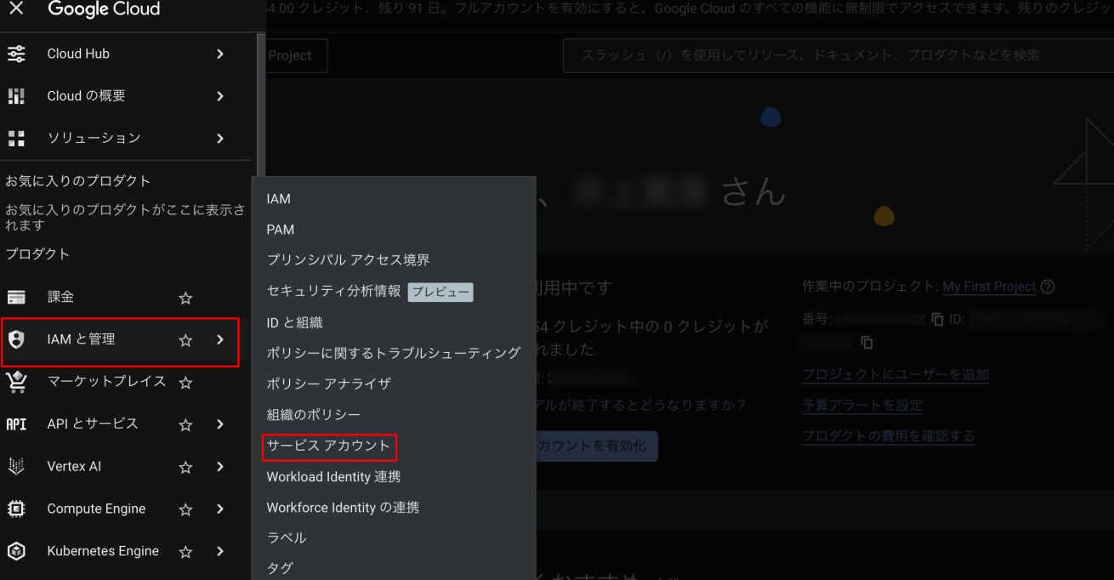This screenshot has width=1114, height=580.
Task: Pin IAM と管理 with star
Action: 185,340
